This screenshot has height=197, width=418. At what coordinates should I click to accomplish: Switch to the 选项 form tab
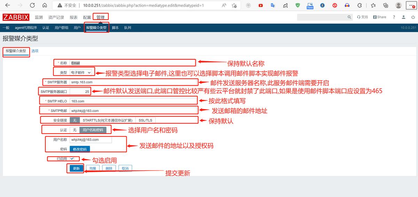pos(35,51)
